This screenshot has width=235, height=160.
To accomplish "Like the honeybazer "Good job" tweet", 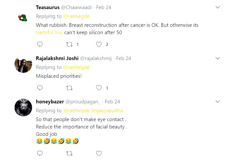I will point(99,153).
